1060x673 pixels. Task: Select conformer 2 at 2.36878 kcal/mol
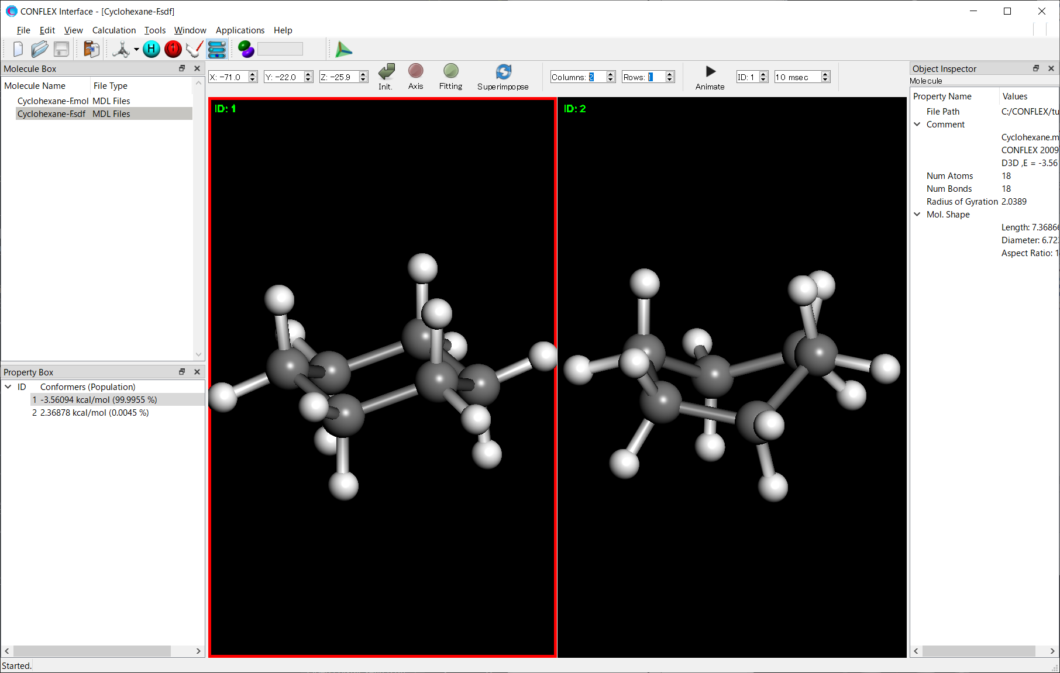click(117, 413)
